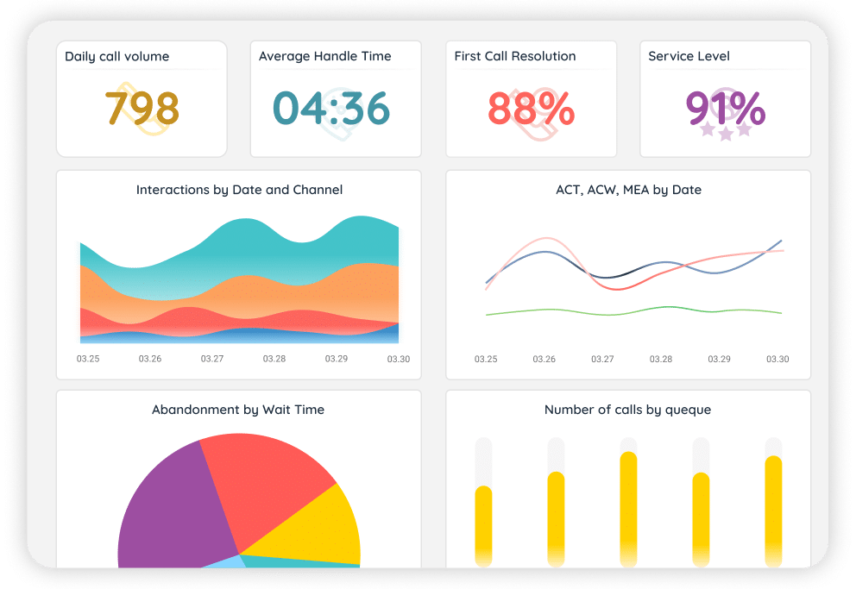This screenshot has height=589, width=856.
Task: Click the stars icon under Service Level 91%
Action: pos(726,131)
